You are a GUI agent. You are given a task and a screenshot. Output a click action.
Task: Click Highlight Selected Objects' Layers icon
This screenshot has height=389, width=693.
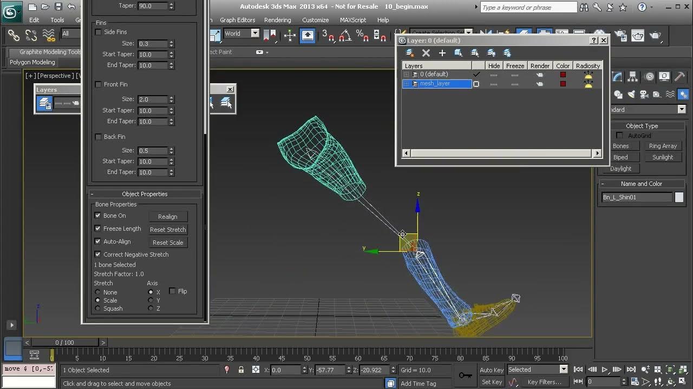(x=475, y=52)
